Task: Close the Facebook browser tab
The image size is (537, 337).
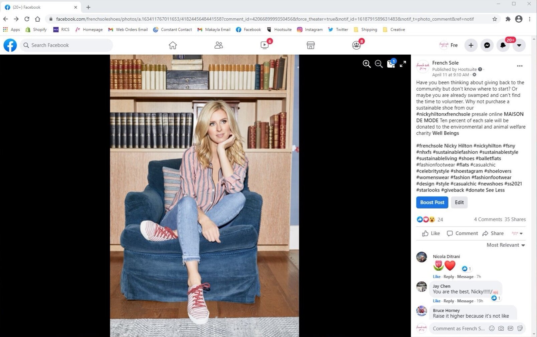Action: click(75, 7)
